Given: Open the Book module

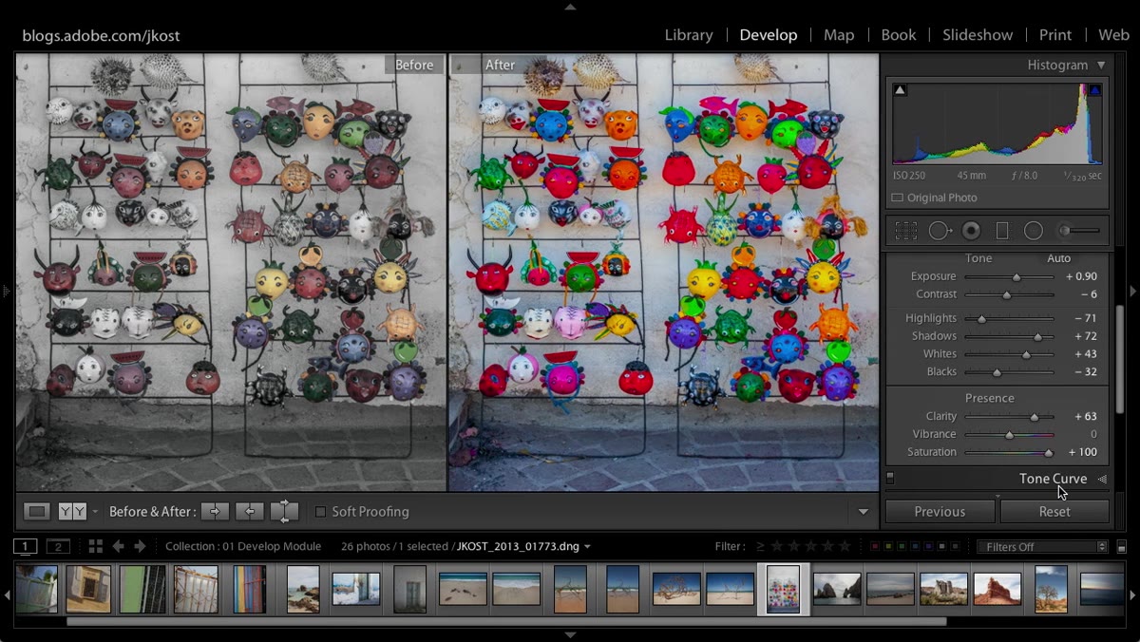Looking at the screenshot, I should coord(899,35).
